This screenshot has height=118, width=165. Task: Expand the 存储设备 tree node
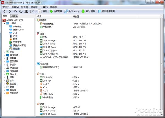tap(4, 68)
